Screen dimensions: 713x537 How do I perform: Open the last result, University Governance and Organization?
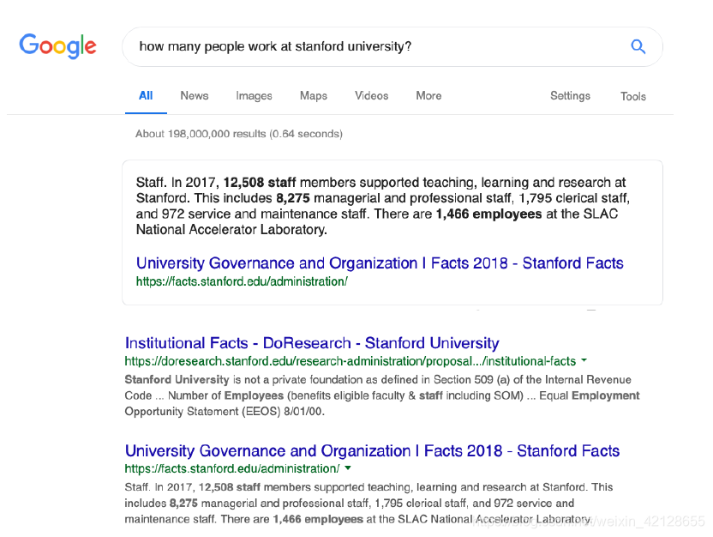click(x=372, y=450)
